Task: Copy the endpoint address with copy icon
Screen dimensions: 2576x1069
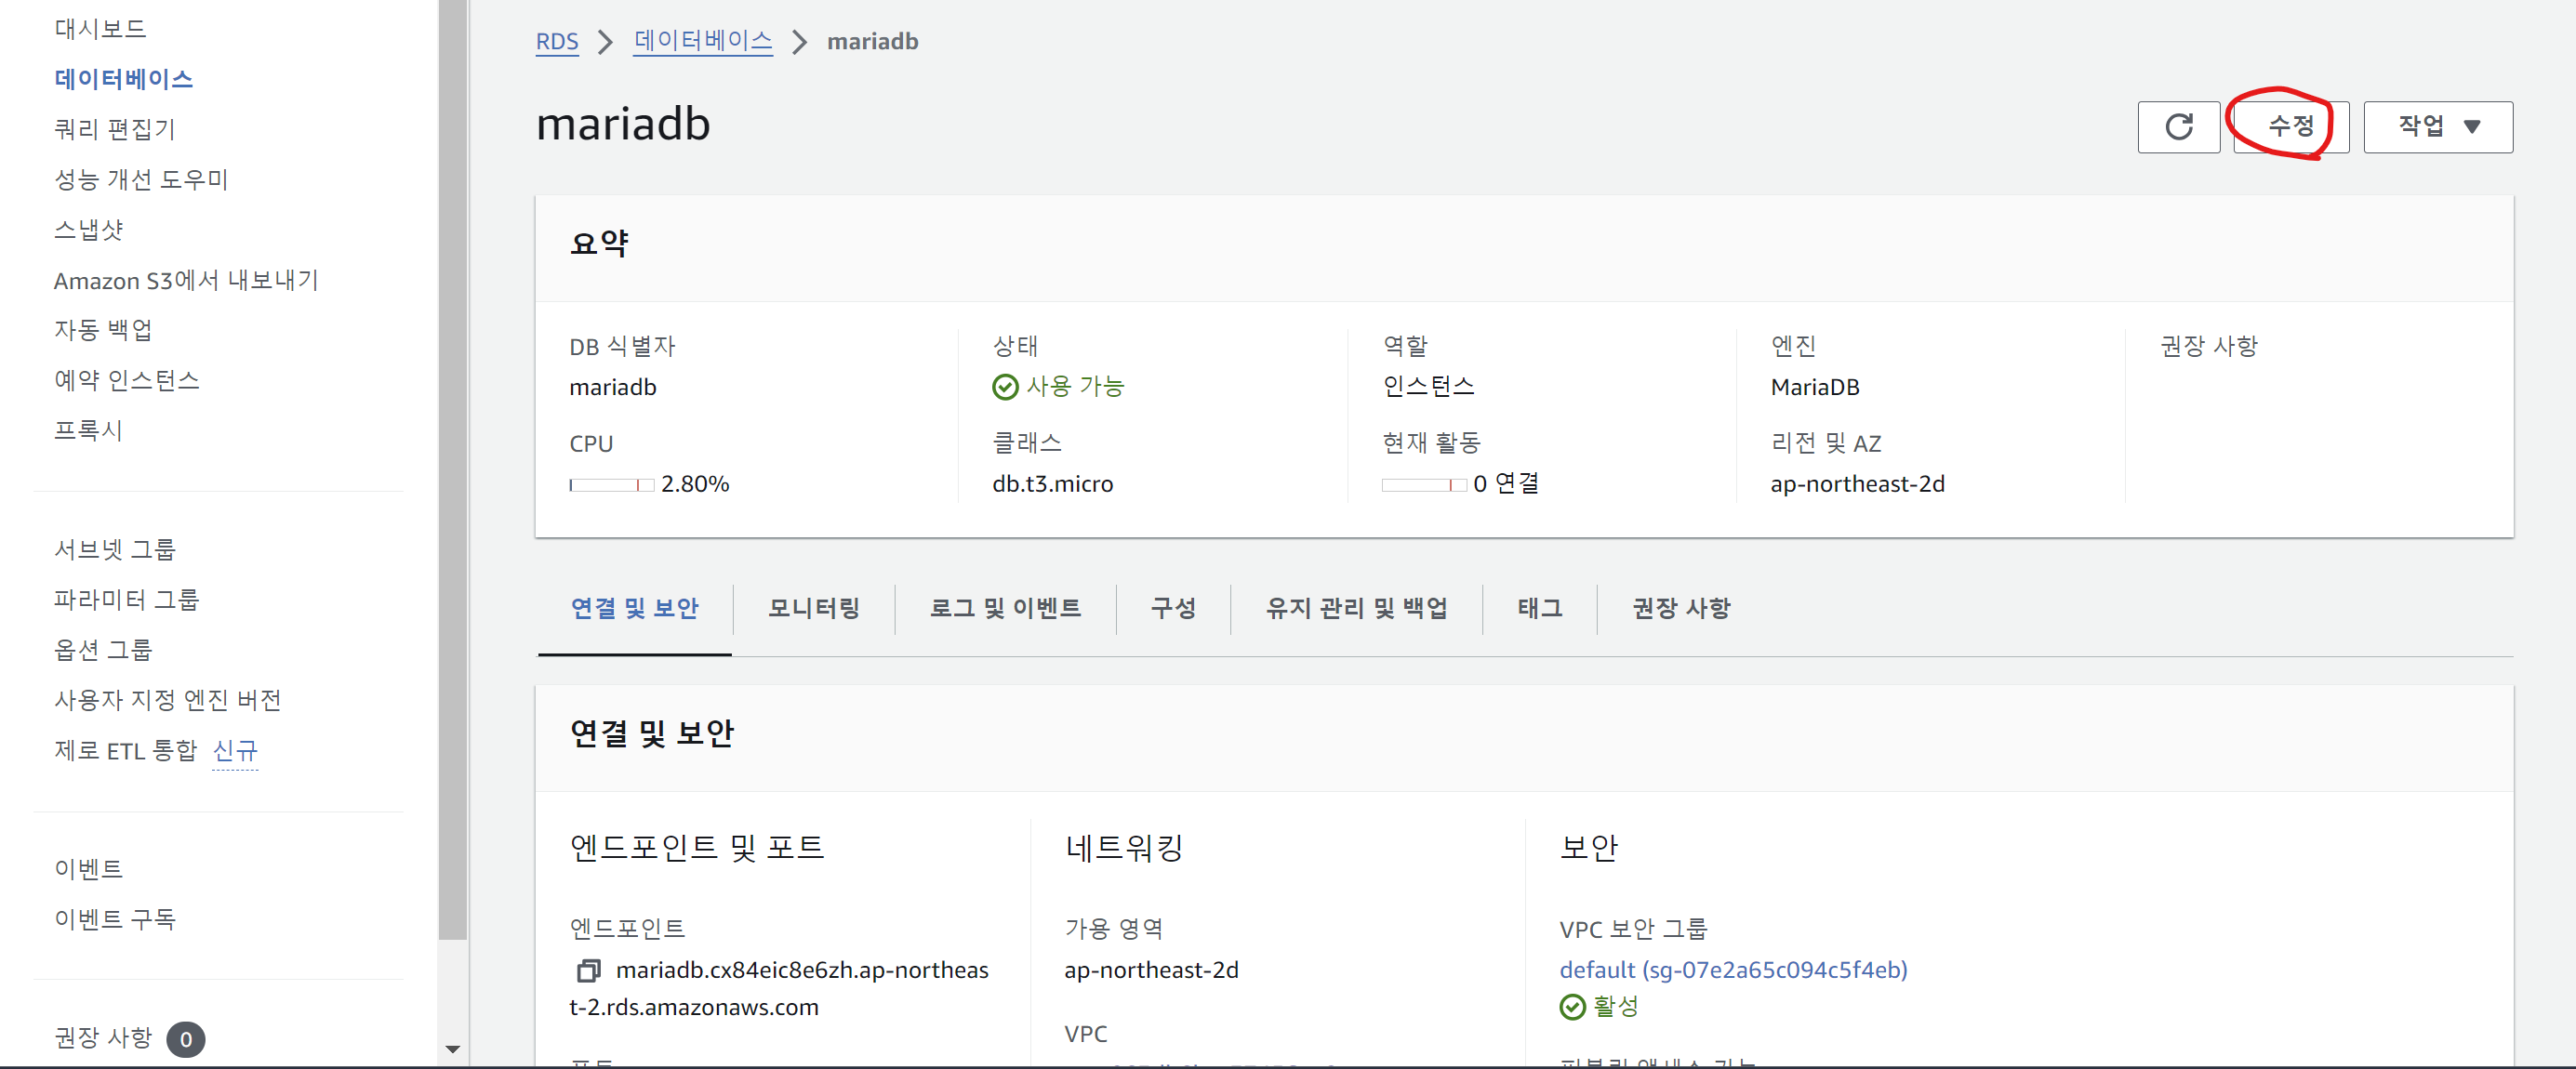Action: [x=588, y=970]
